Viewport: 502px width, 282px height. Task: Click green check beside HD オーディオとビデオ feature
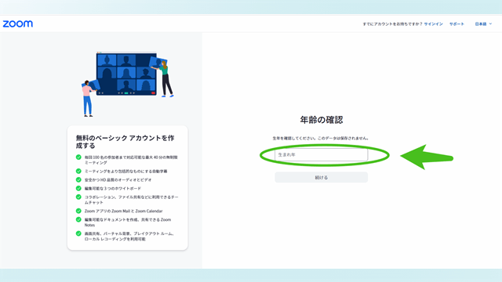coord(78,179)
